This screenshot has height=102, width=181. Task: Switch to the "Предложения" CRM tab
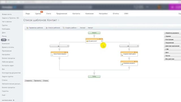(62, 14)
